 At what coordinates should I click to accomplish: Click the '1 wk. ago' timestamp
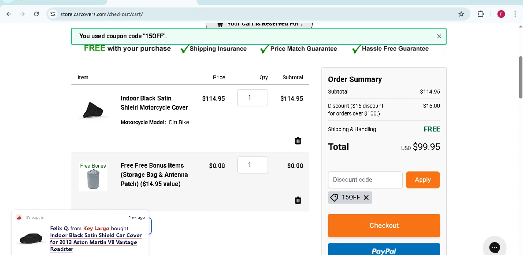tap(137, 217)
